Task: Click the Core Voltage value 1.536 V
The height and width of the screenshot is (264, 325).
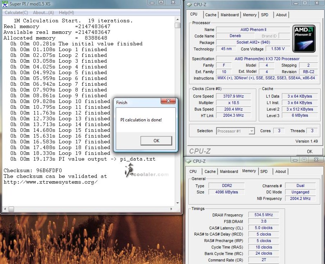Action: [x=278, y=49]
